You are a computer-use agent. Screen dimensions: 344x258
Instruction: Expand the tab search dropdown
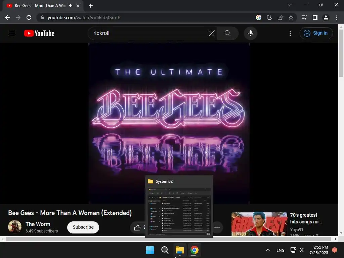point(290,5)
